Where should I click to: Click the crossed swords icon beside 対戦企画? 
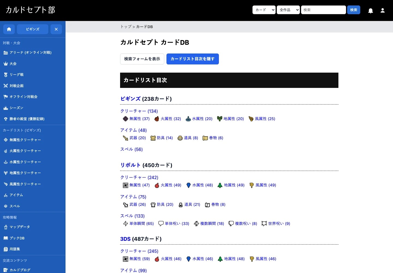pyautogui.click(x=6, y=86)
